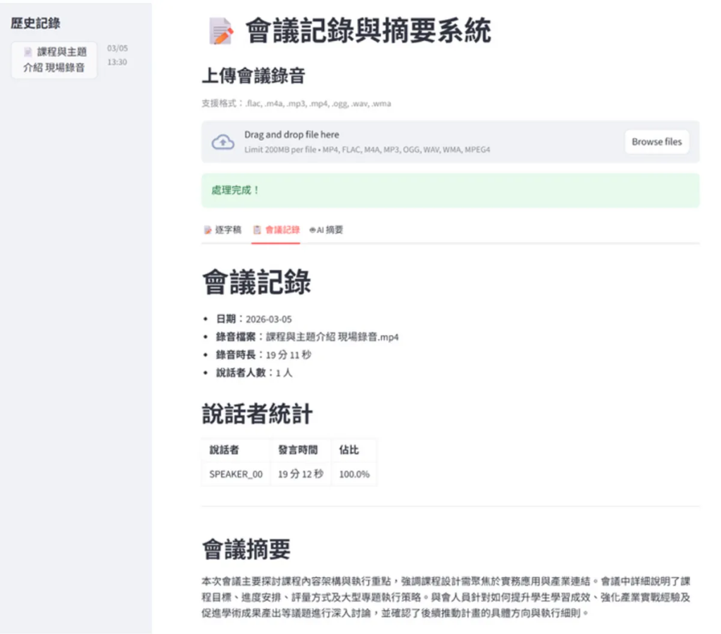
Task: Click the 發言時間 column header
Action: point(297,450)
